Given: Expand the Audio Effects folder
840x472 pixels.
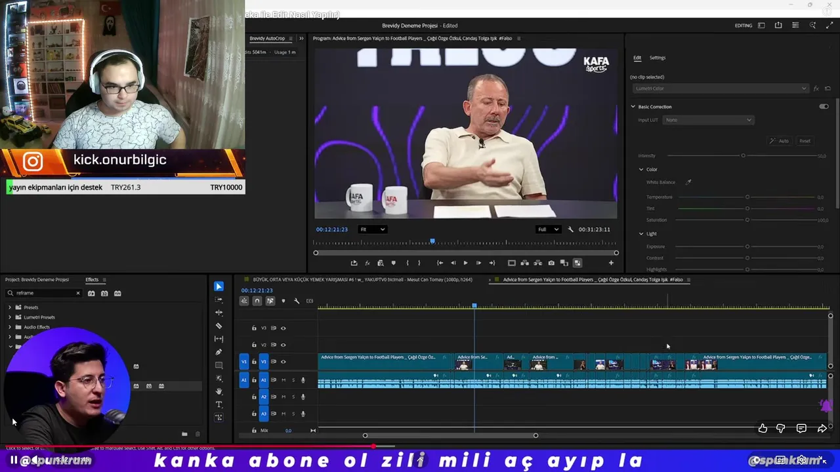Looking at the screenshot, I should (x=10, y=327).
